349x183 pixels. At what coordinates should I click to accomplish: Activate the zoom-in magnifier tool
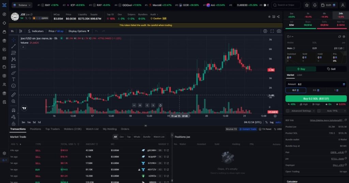point(14,101)
